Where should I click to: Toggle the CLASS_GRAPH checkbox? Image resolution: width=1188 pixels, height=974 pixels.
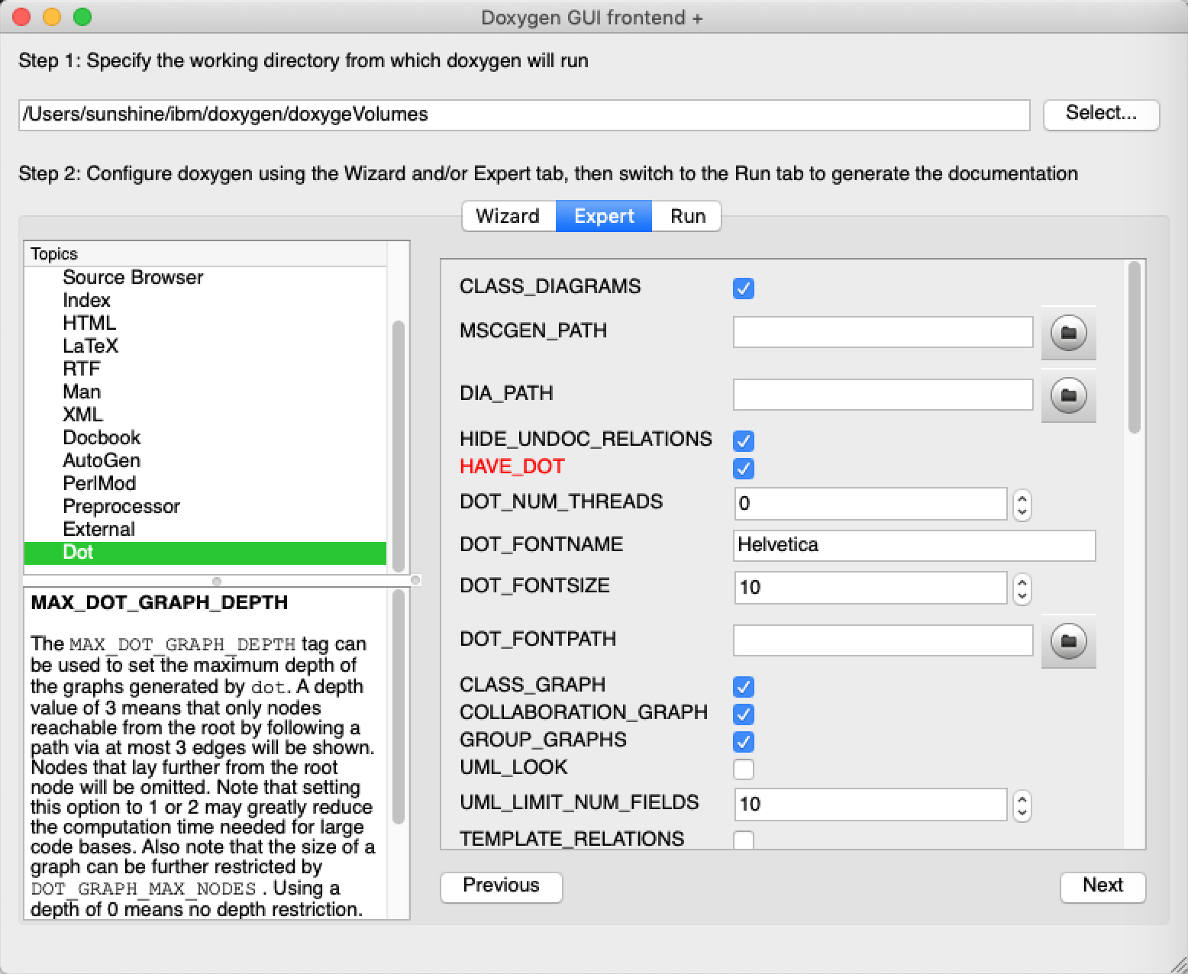[743, 686]
